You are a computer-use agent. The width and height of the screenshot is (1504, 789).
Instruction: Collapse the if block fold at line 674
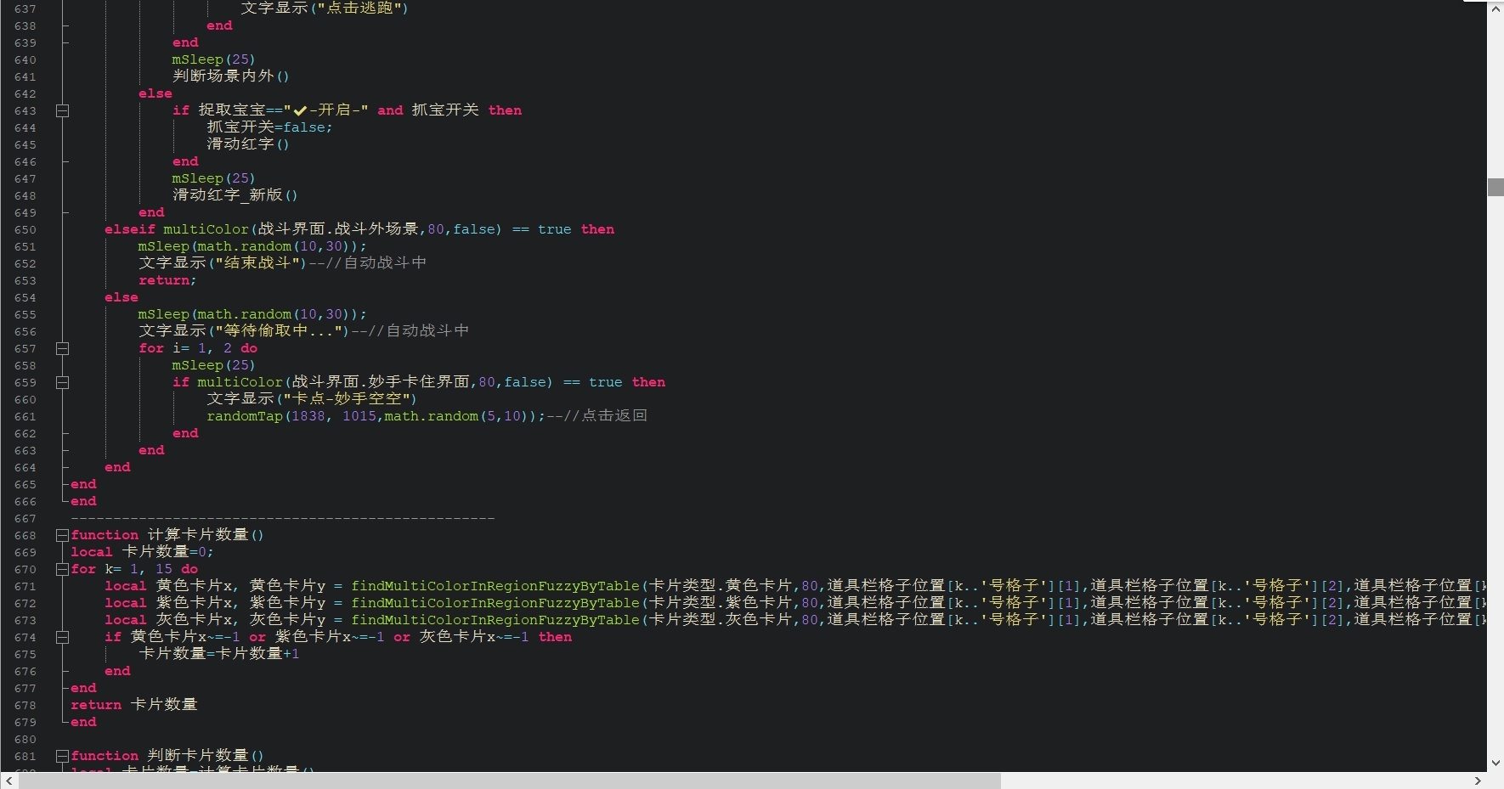pos(62,637)
